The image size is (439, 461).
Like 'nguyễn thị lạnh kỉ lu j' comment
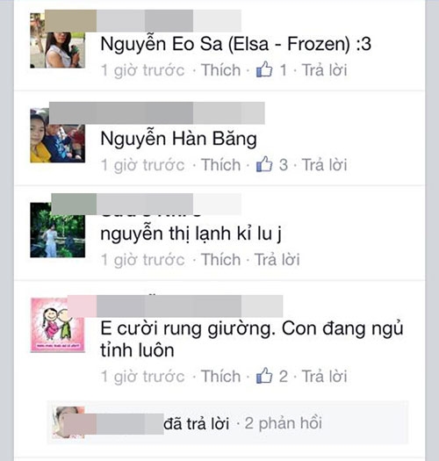pyautogui.click(x=221, y=260)
